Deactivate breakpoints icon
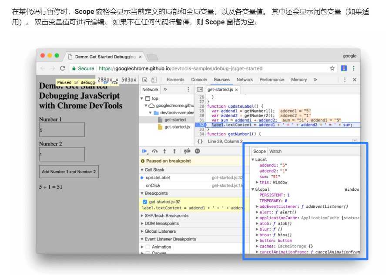 [187, 151]
